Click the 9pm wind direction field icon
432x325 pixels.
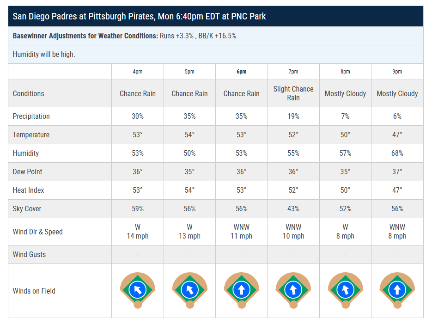tap(397, 290)
